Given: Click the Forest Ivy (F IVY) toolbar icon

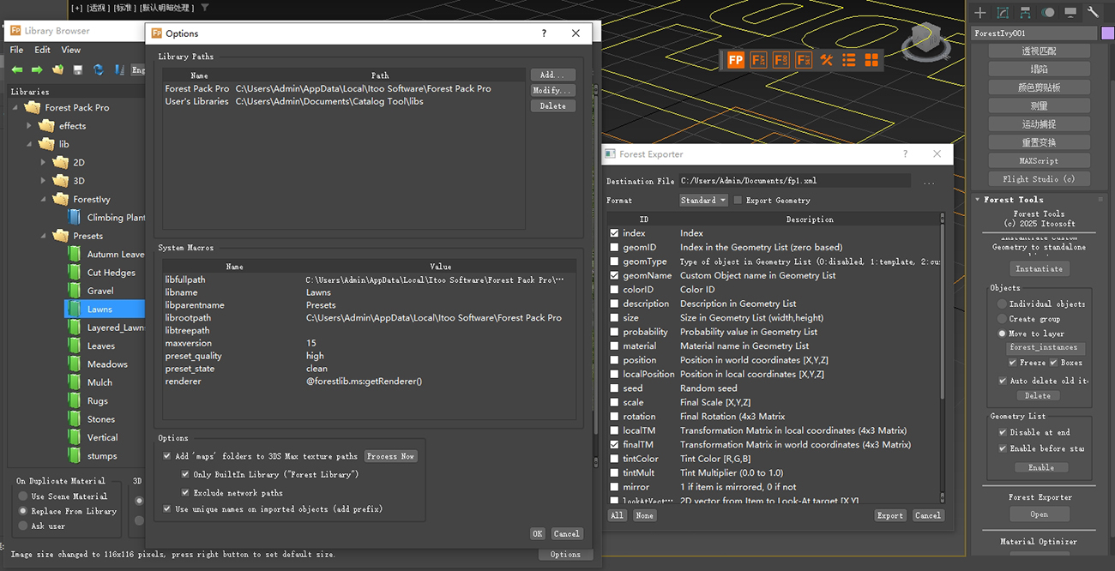Looking at the screenshot, I should tap(758, 60).
